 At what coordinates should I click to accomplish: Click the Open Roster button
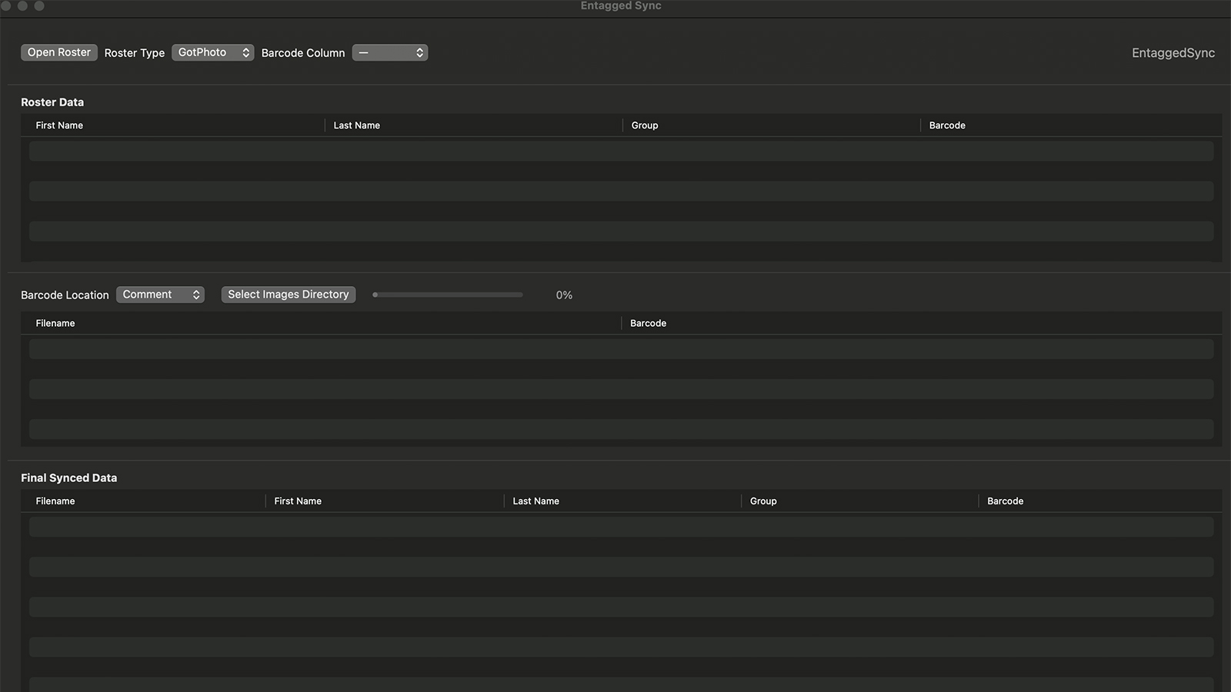(x=59, y=52)
